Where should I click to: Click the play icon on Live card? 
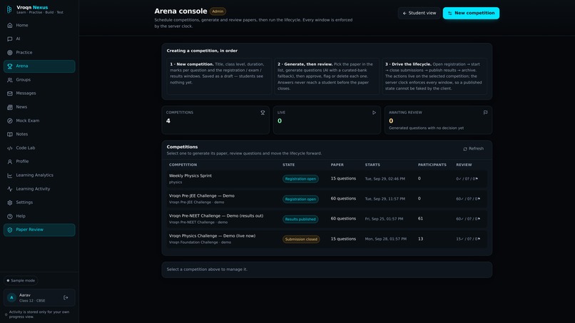374,113
